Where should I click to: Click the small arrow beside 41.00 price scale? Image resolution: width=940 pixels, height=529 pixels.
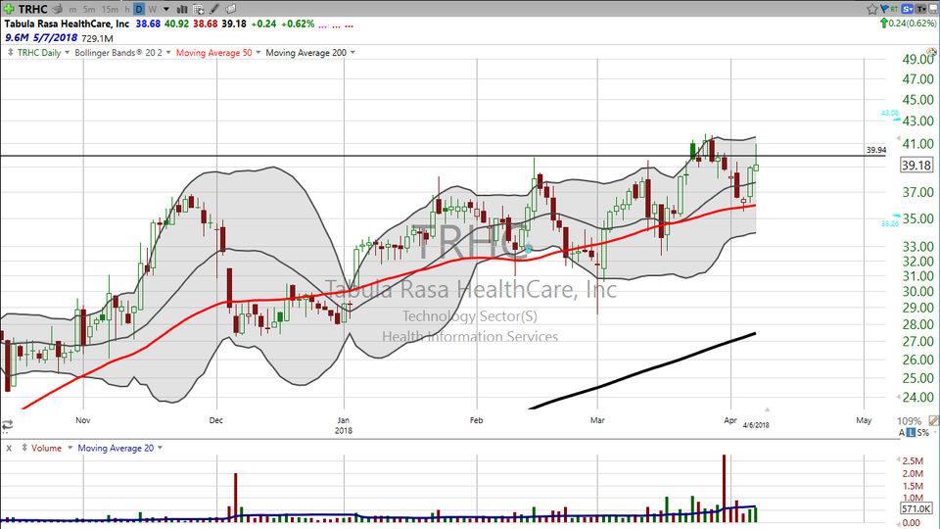pos(898,138)
